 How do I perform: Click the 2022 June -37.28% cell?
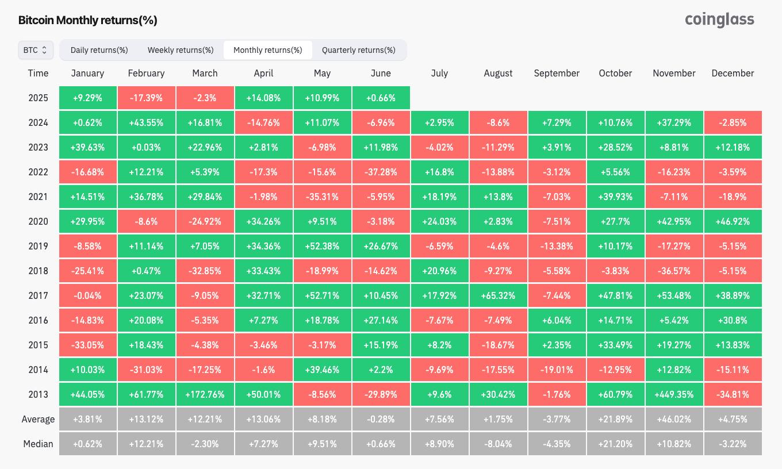point(381,172)
